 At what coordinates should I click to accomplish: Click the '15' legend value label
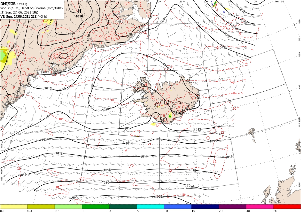coord(193,211)
